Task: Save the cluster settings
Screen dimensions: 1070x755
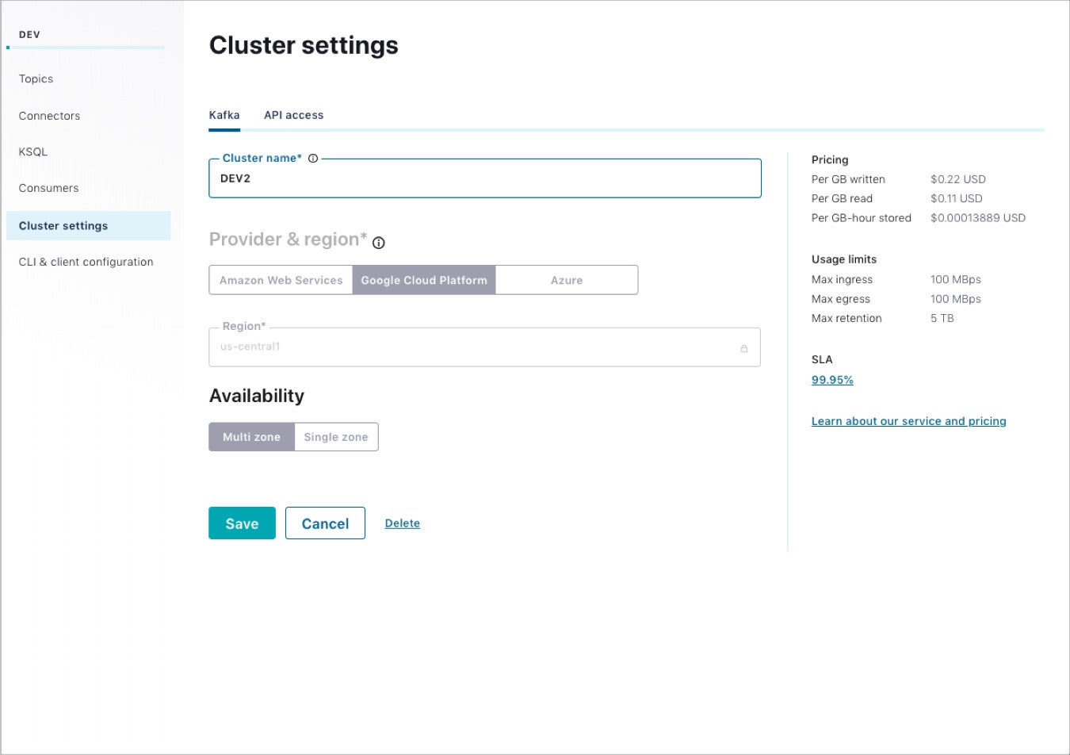Action: tap(242, 523)
